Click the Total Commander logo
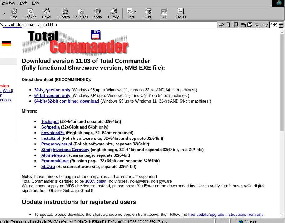This screenshot has height=223, width=285. tap(75, 43)
